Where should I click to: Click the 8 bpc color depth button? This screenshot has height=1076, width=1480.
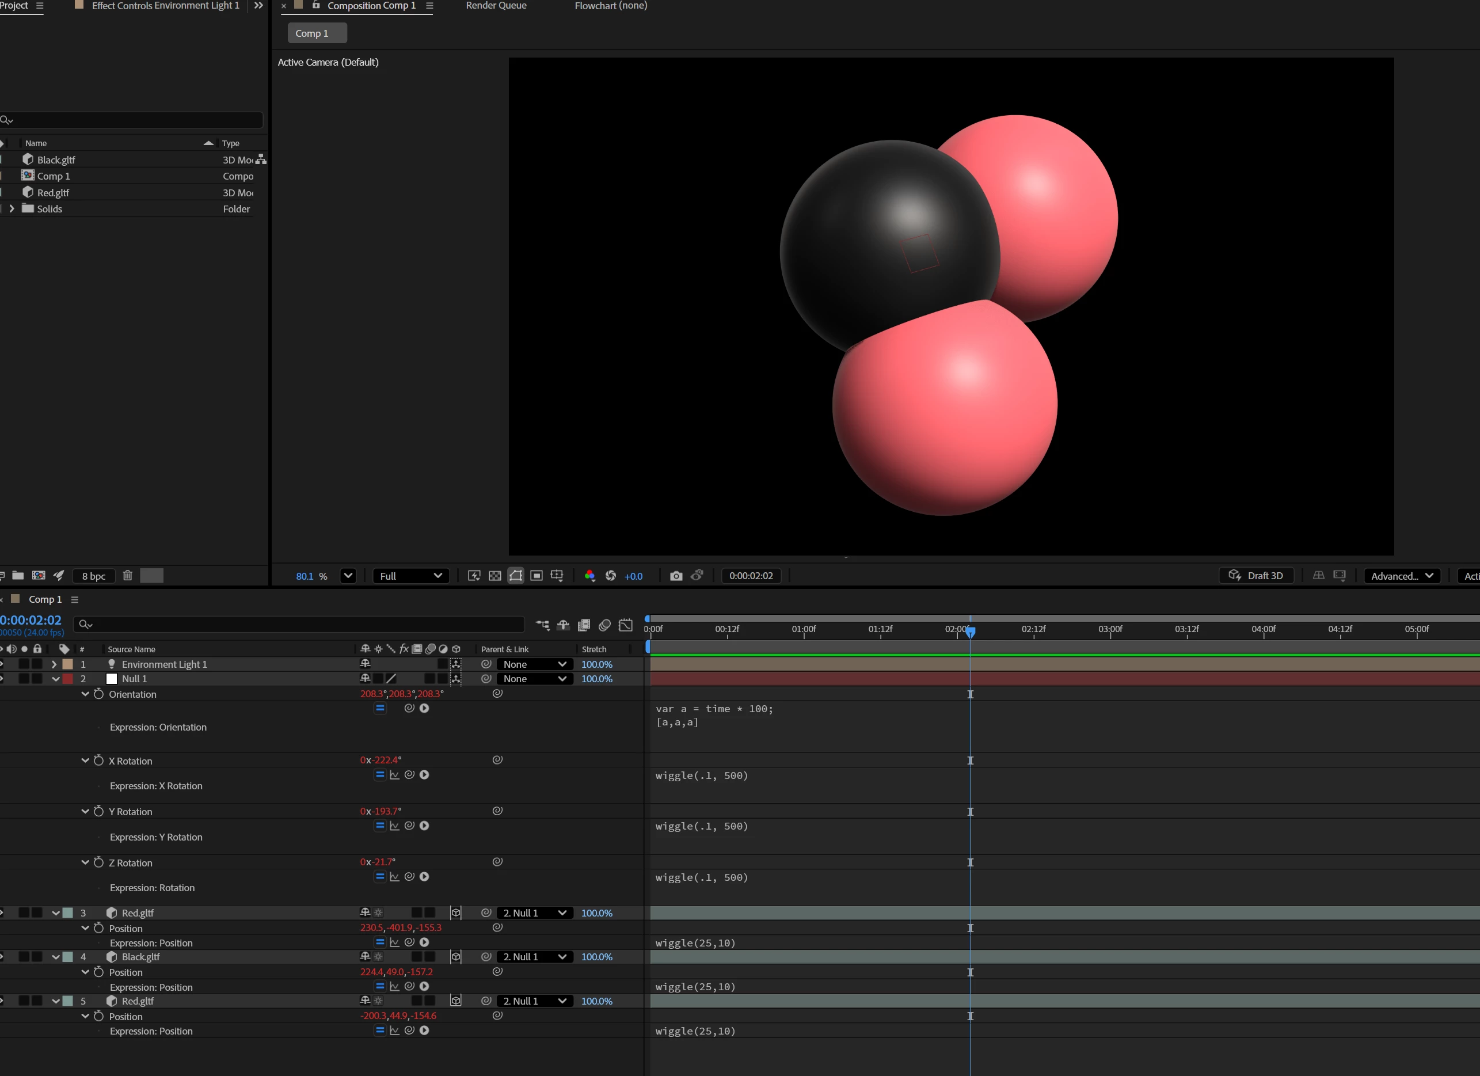point(93,576)
